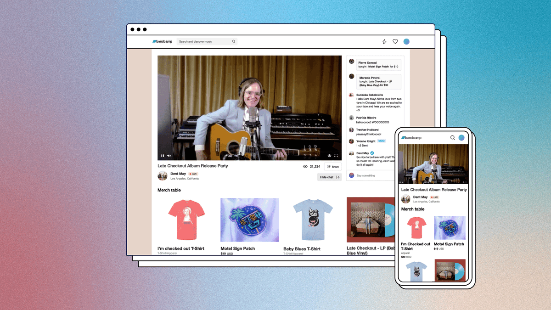Image resolution: width=551 pixels, height=310 pixels.
Task: Collapse chat with the Hide chat arrow
Action: click(x=337, y=177)
